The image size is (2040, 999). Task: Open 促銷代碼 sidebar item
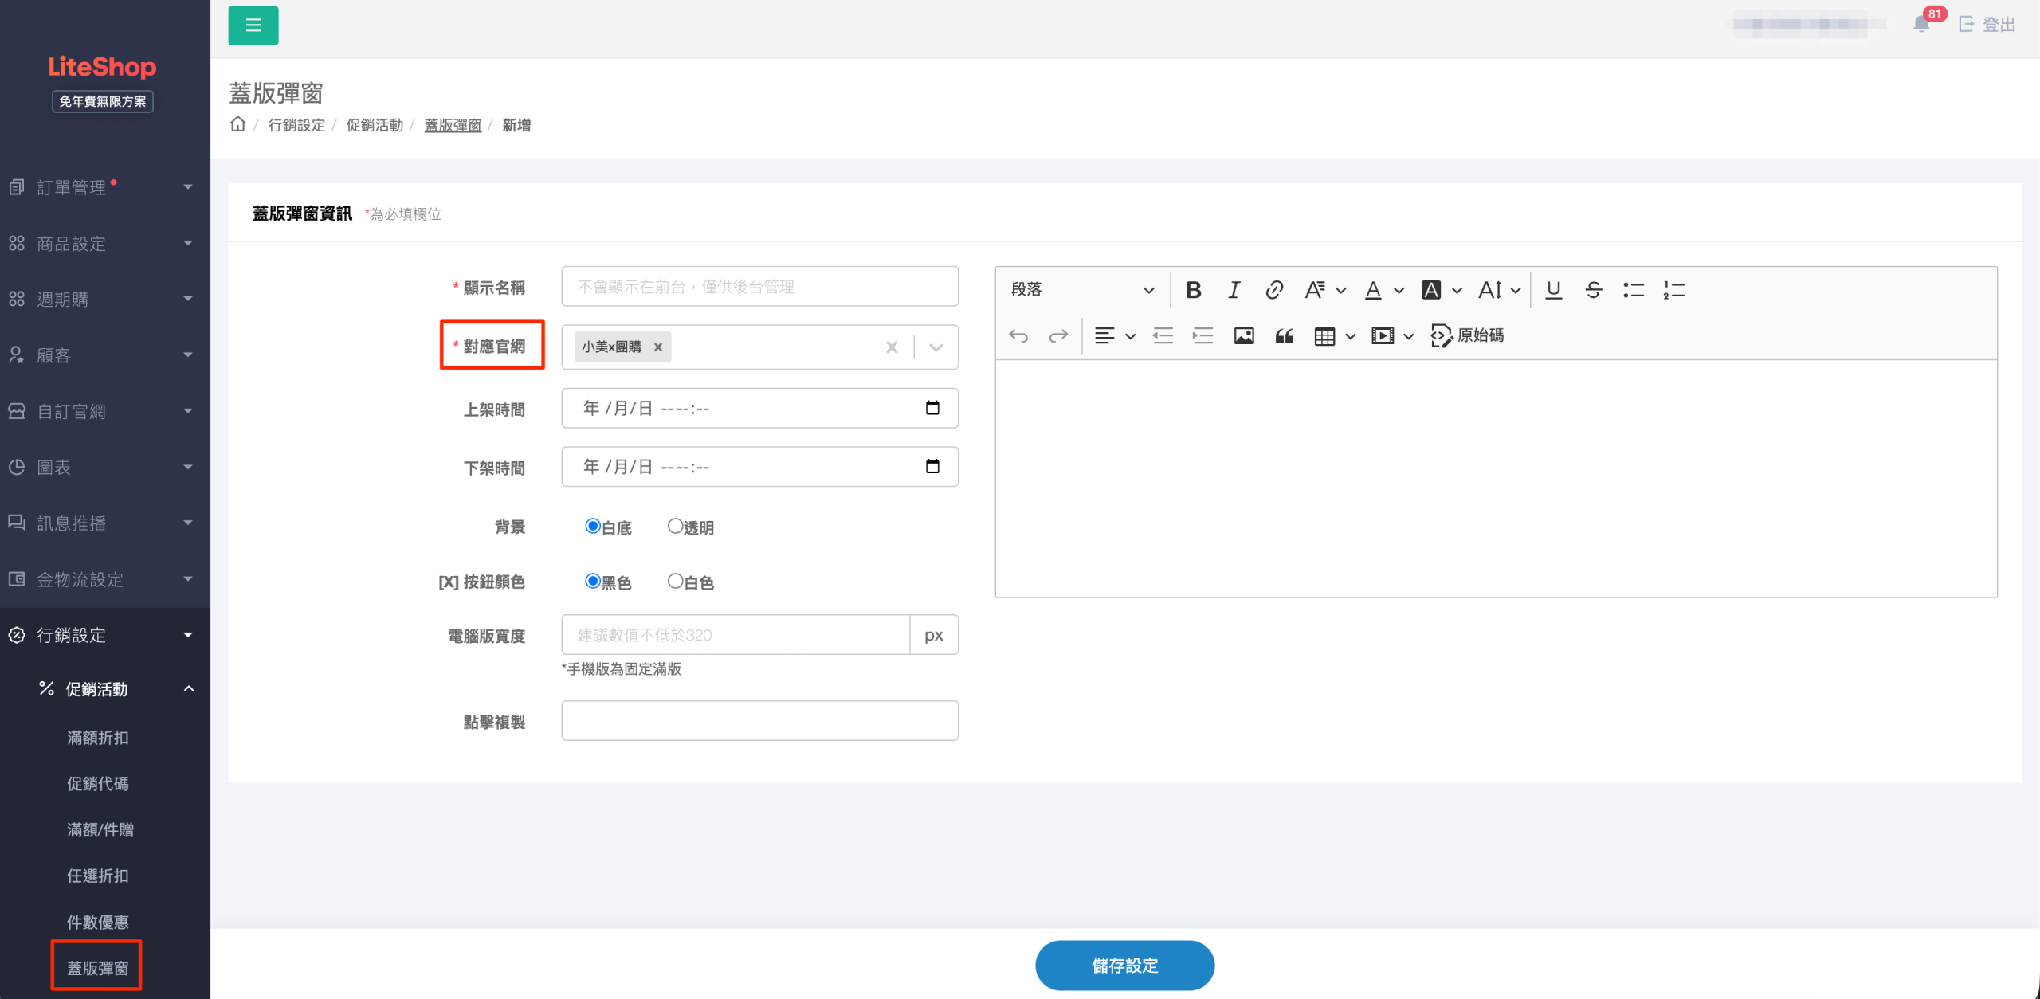[x=97, y=784]
